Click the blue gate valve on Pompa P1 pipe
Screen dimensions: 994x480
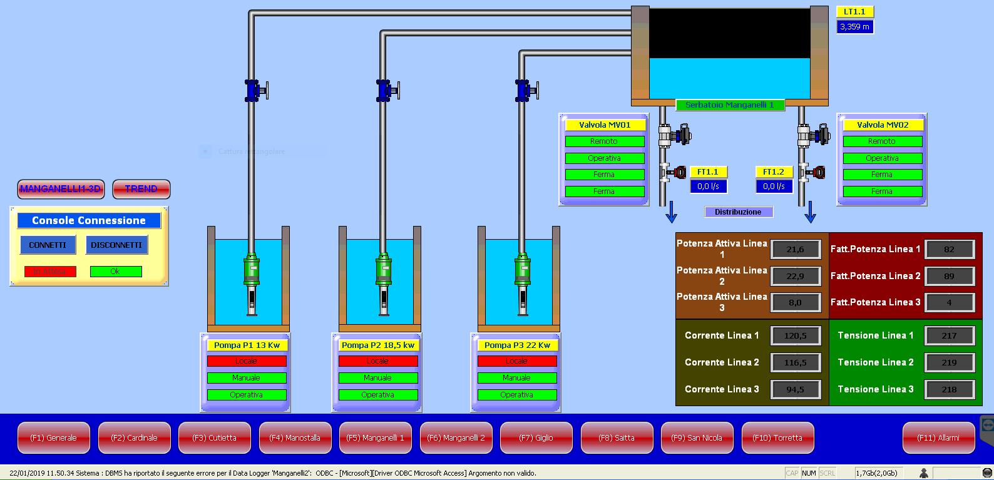pyautogui.click(x=255, y=91)
